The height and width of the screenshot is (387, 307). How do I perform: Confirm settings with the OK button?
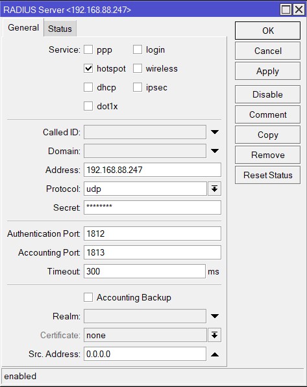coord(268,31)
